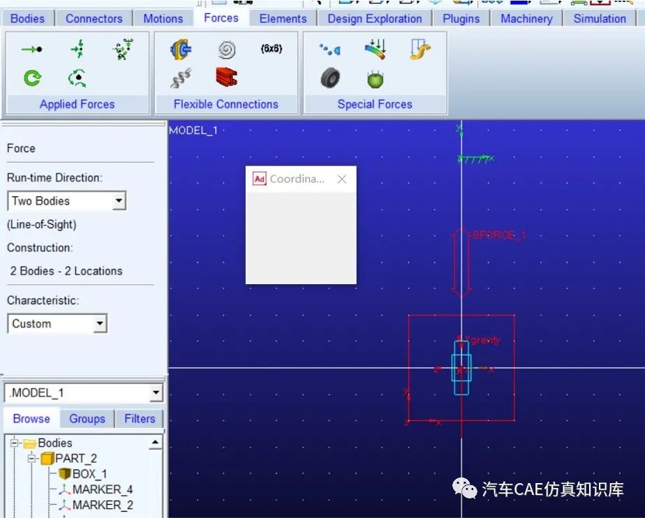Open the .MODEL_1 model selector
The width and height of the screenshot is (645, 518).
click(155, 392)
